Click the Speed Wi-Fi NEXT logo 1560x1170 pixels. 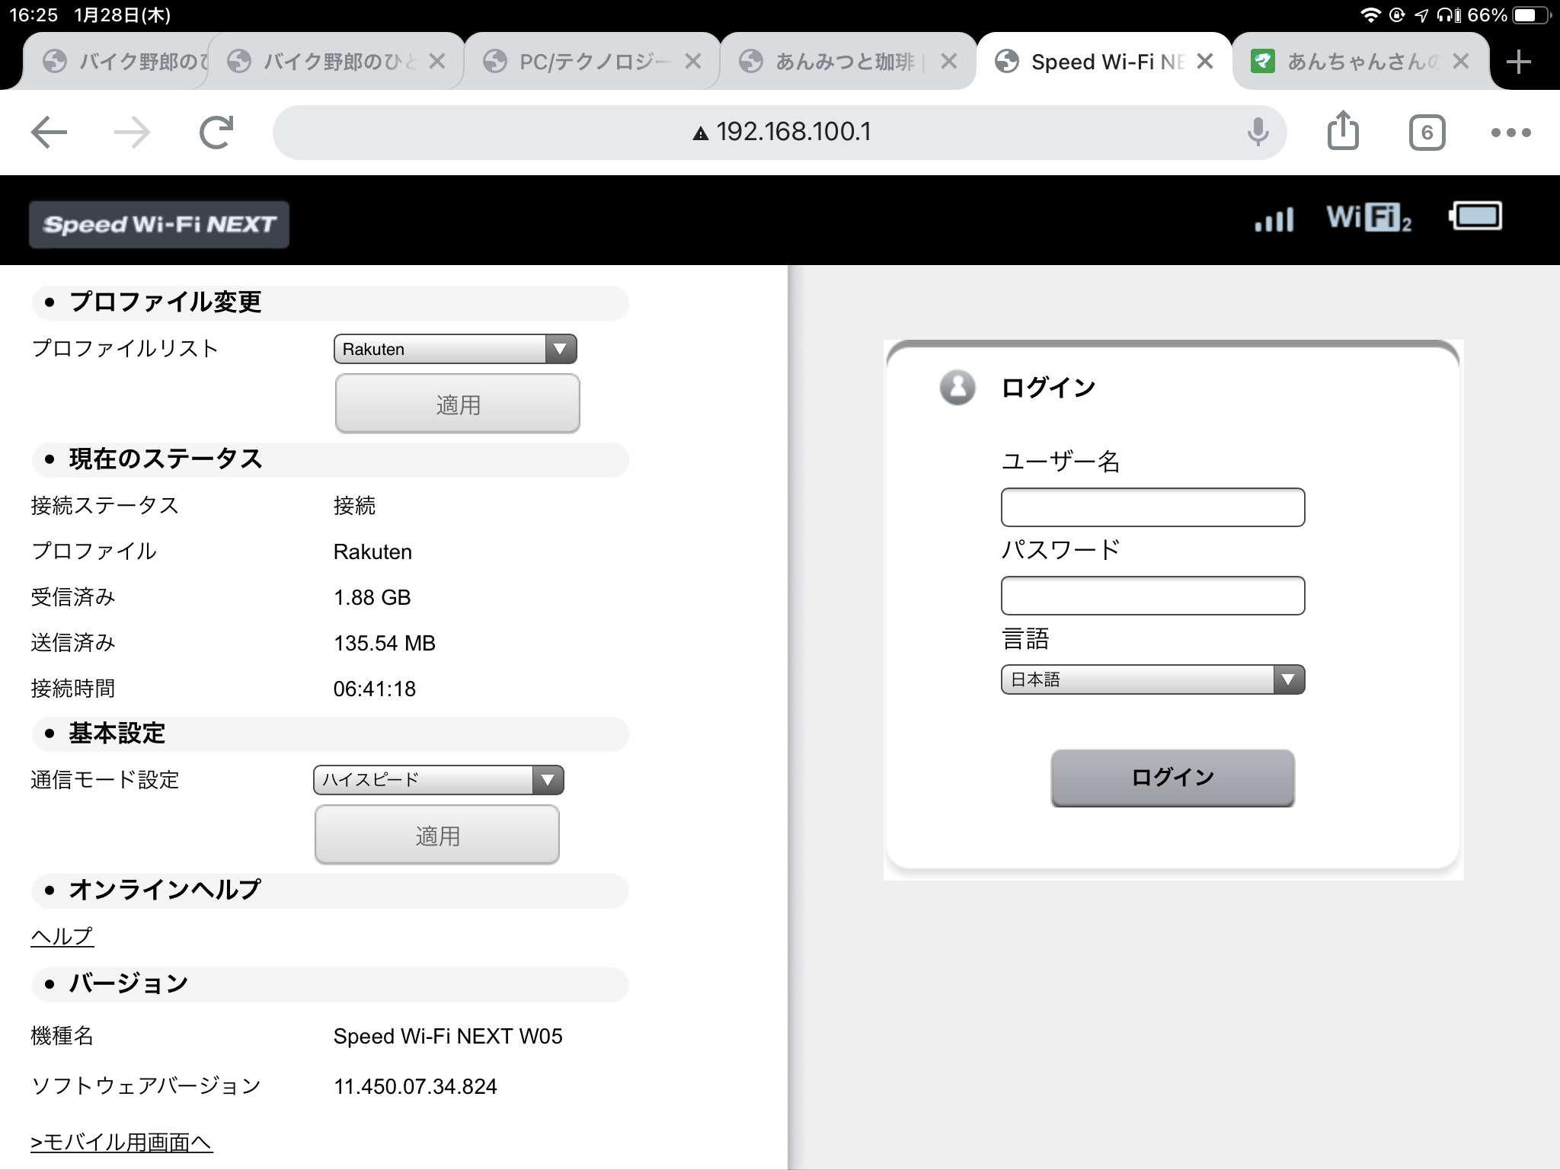pyautogui.click(x=159, y=224)
